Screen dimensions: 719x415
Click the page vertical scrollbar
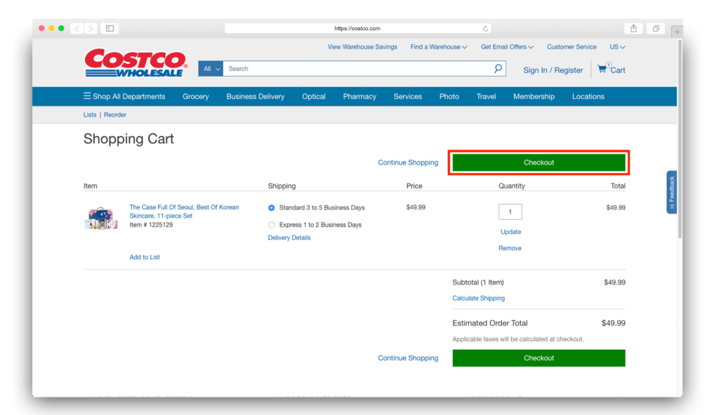(680, 140)
